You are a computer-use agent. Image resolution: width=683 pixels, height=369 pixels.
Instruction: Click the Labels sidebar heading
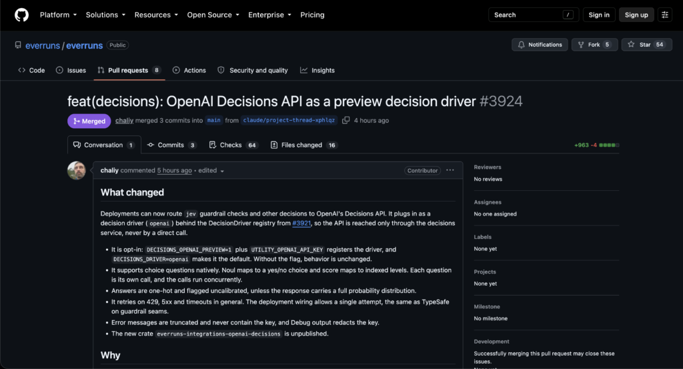(483, 237)
